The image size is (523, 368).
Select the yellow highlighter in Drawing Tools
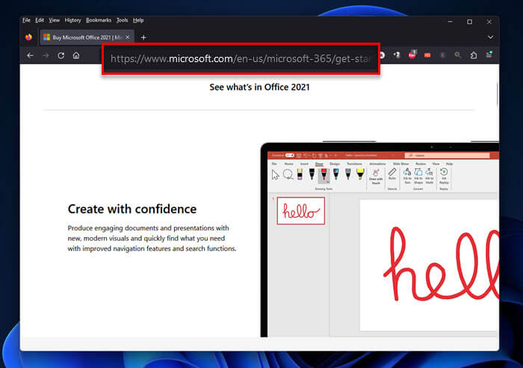(360, 174)
